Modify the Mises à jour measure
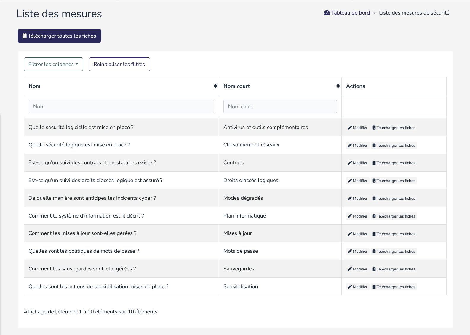Image resolution: width=470 pixels, height=335 pixels. [358, 234]
